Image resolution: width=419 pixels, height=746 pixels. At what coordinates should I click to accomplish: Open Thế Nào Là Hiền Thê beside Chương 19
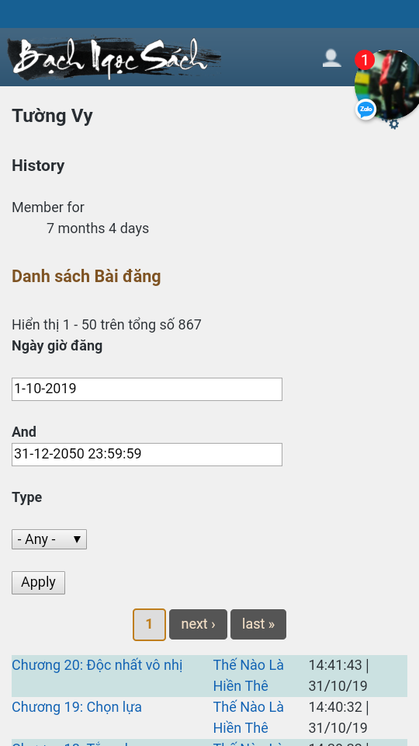(x=248, y=717)
